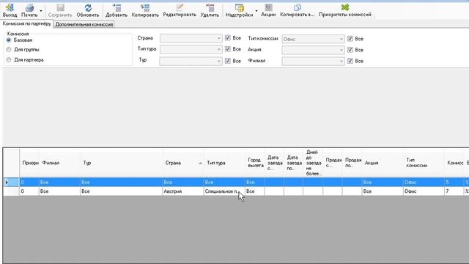Open the Тур combo box

pos(191,61)
